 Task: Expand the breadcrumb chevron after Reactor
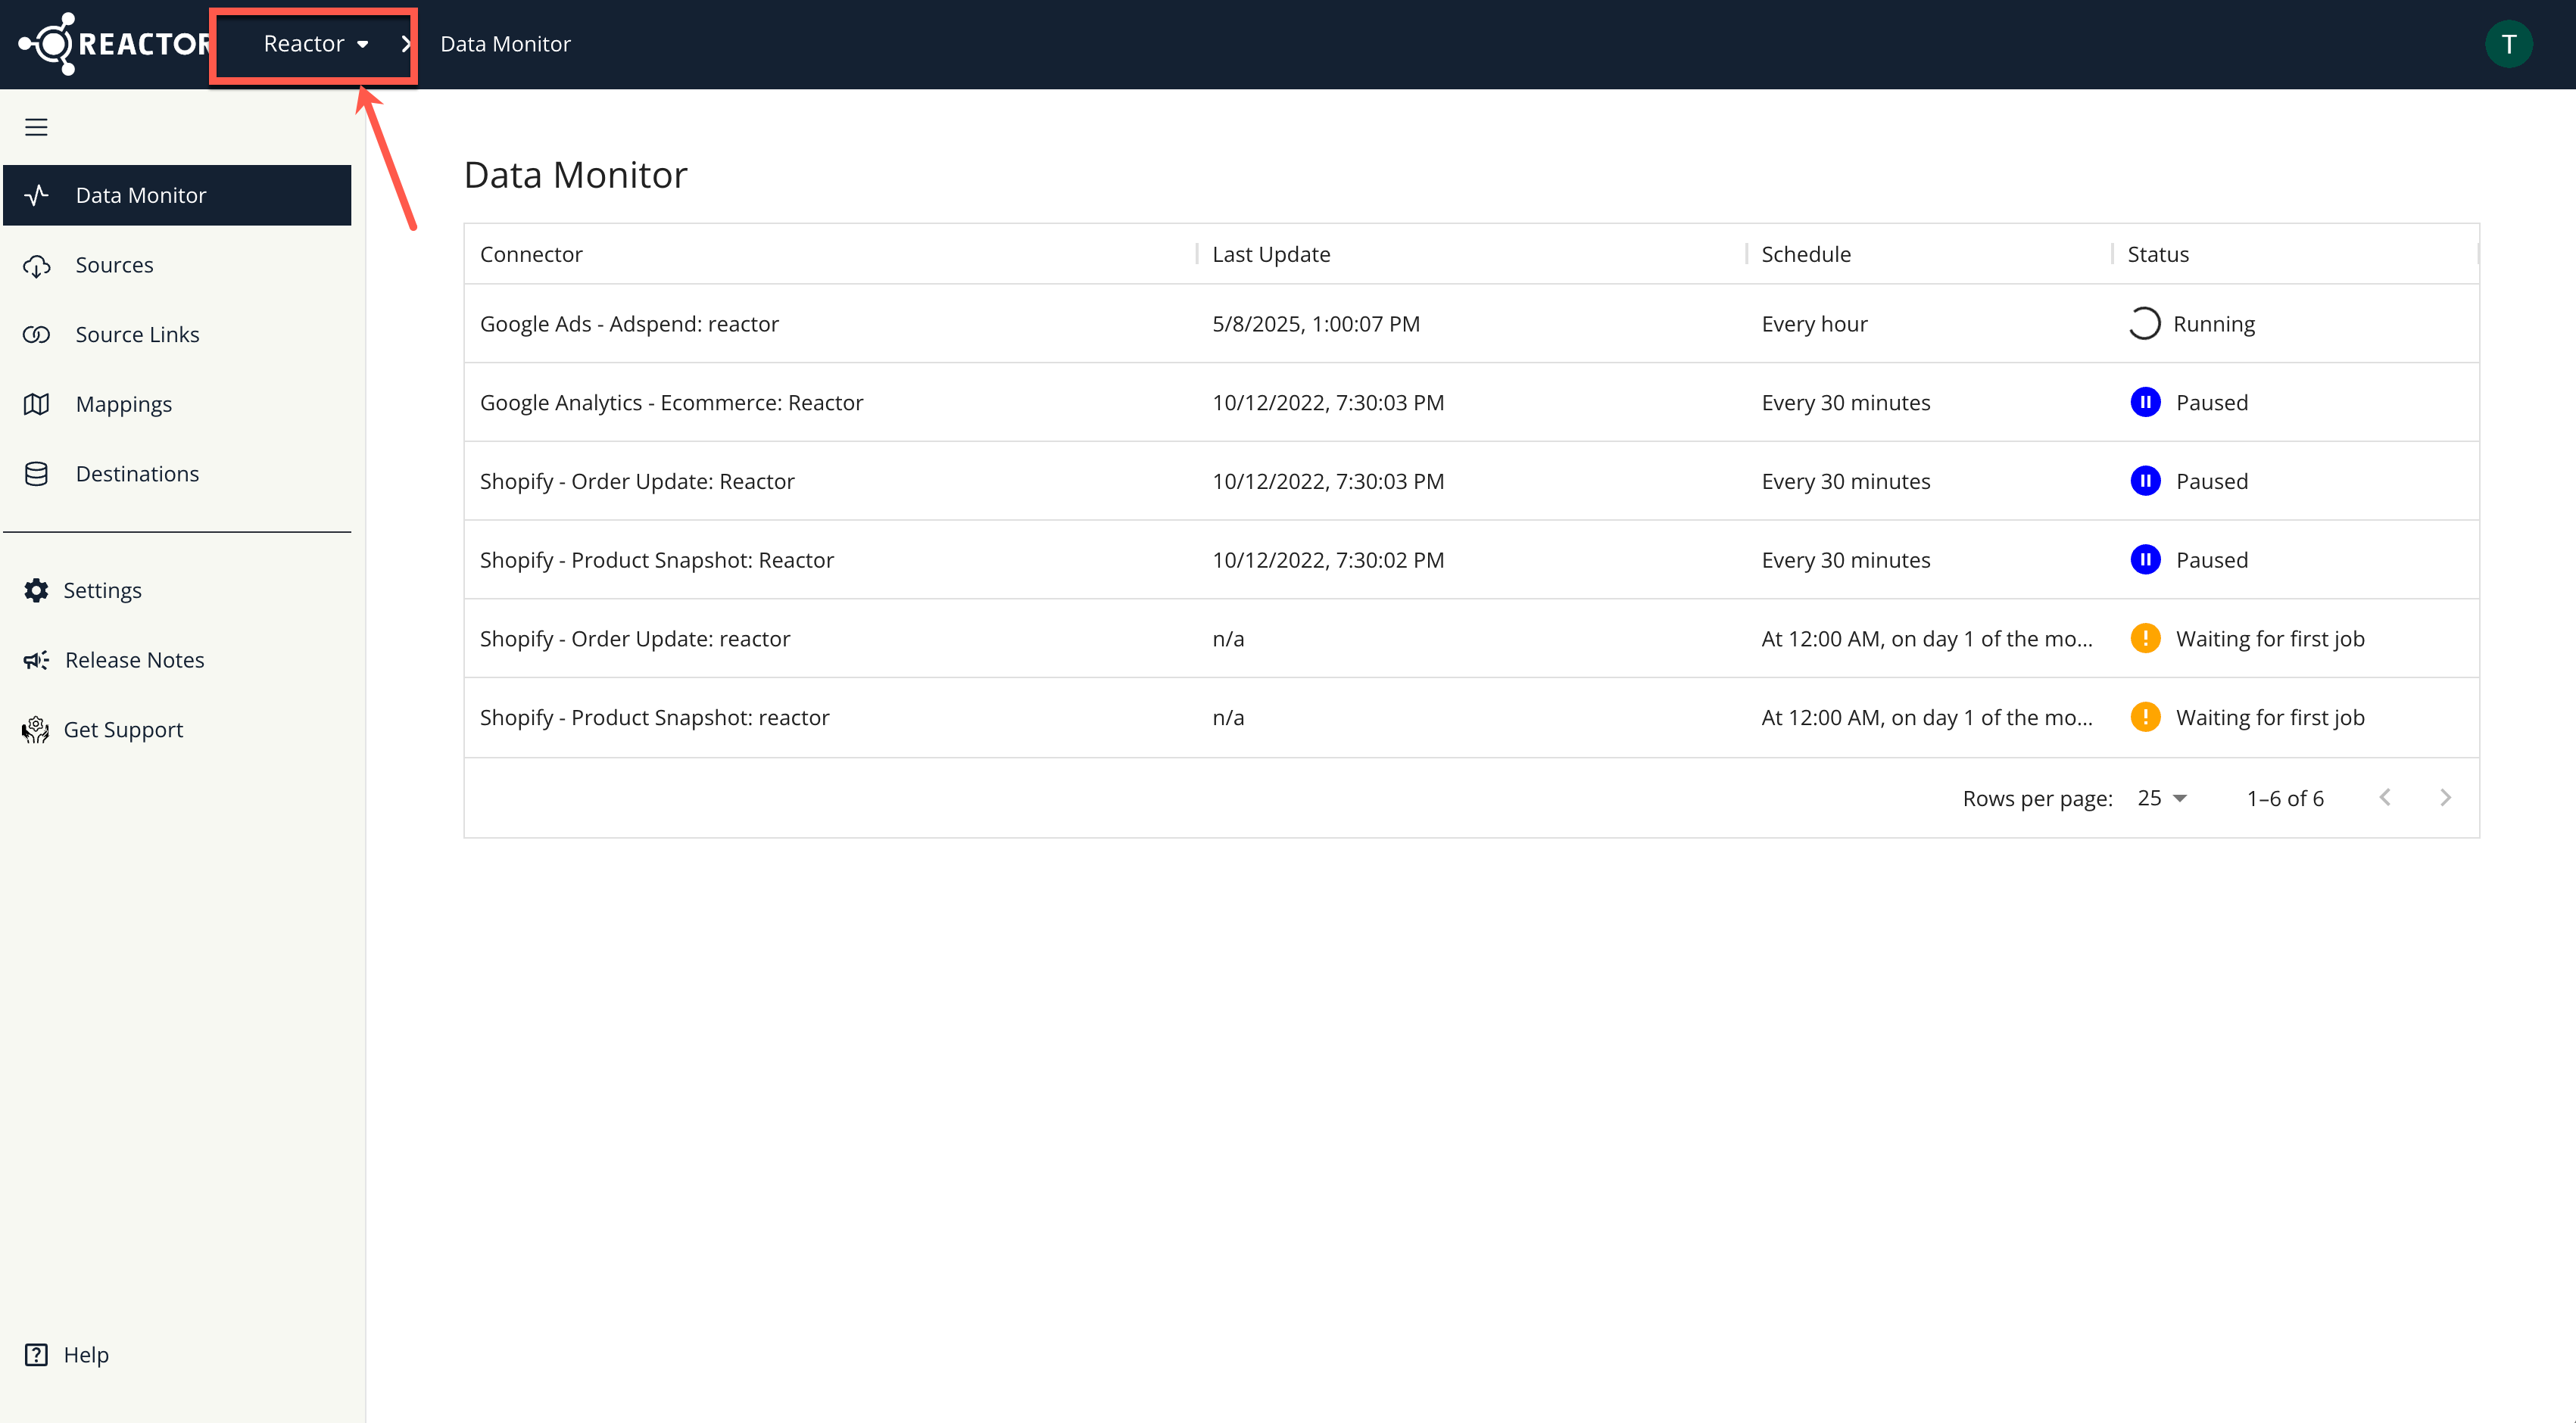click(x=405, y=43)
